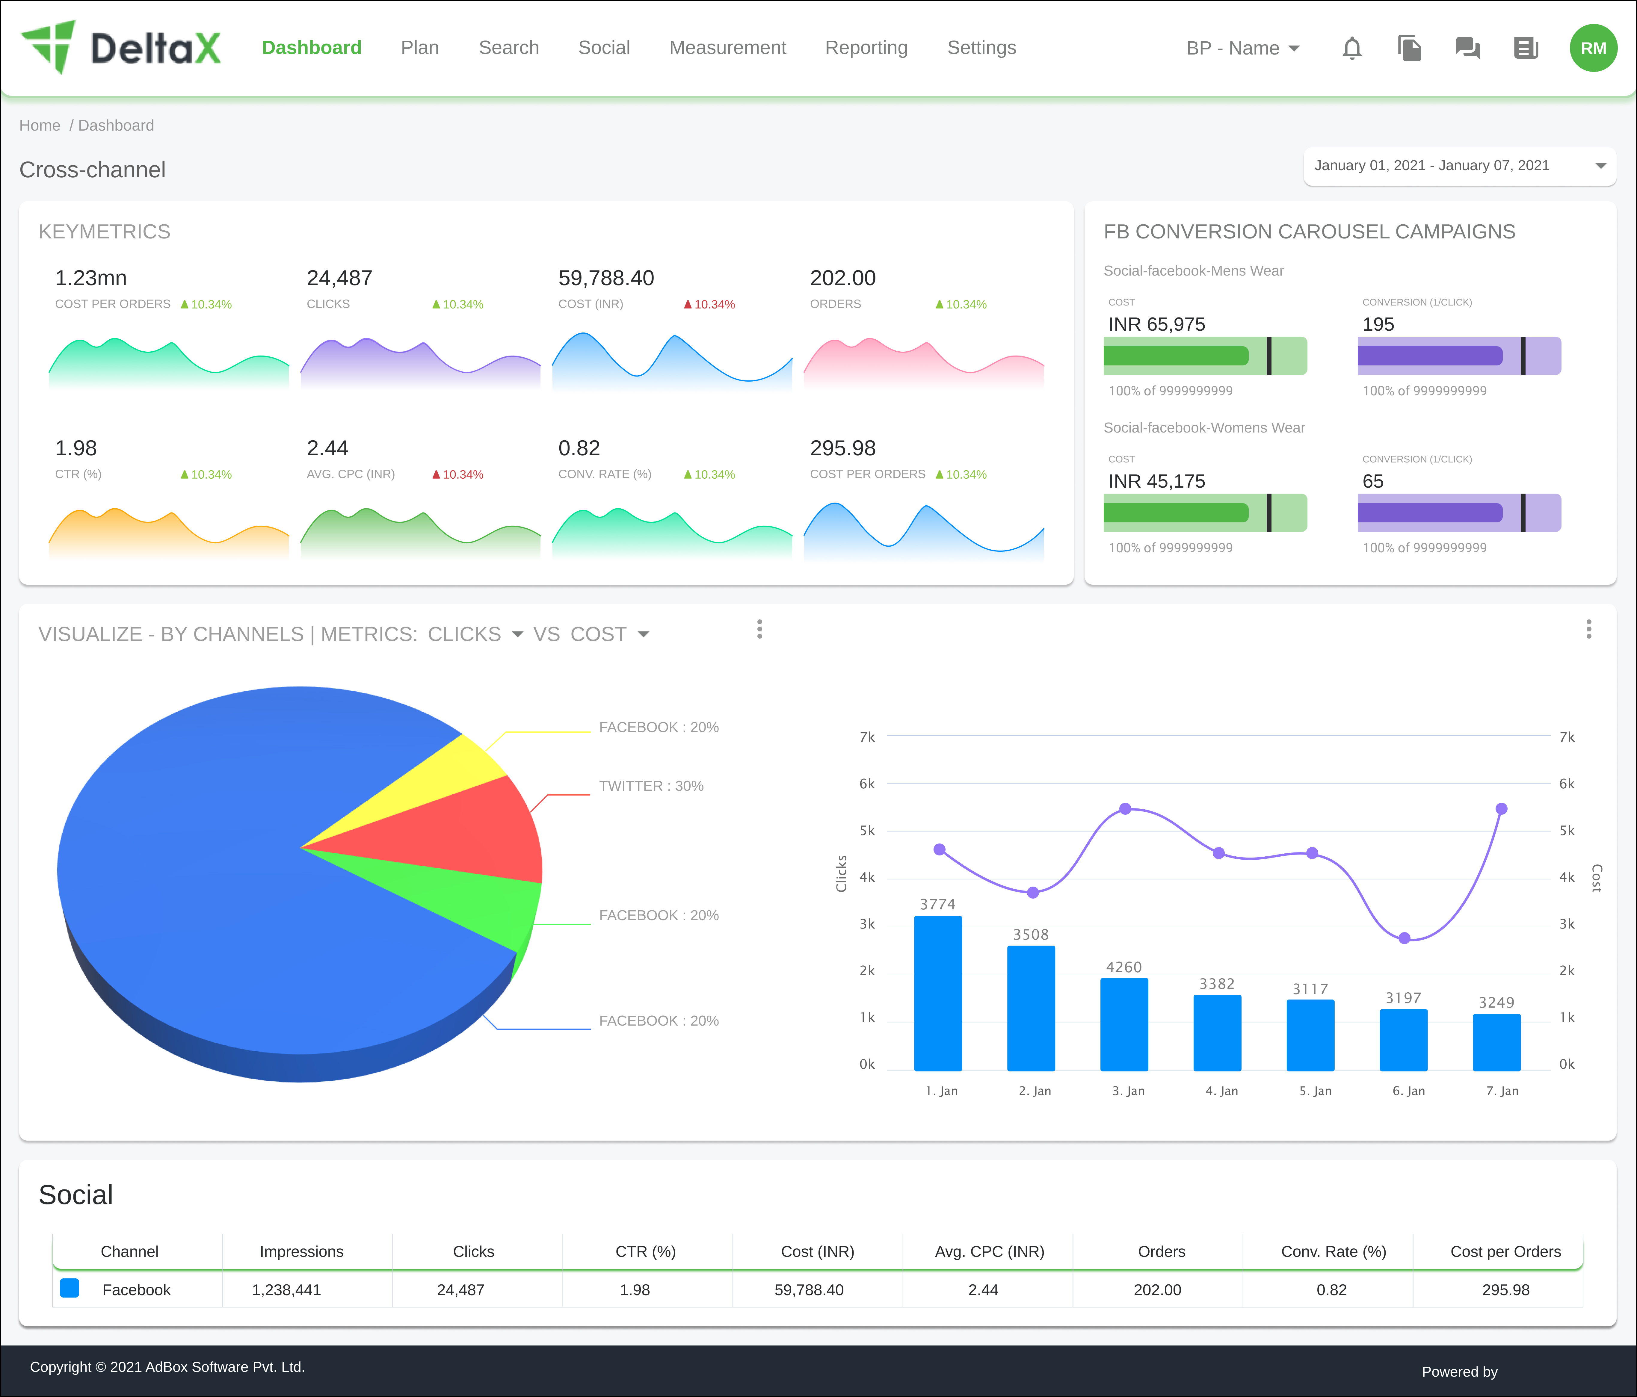This screenshot has width=1637, height=1397.
Task: Click the 202.00 Orders sparkline
Action: click(x=924, y=363)
